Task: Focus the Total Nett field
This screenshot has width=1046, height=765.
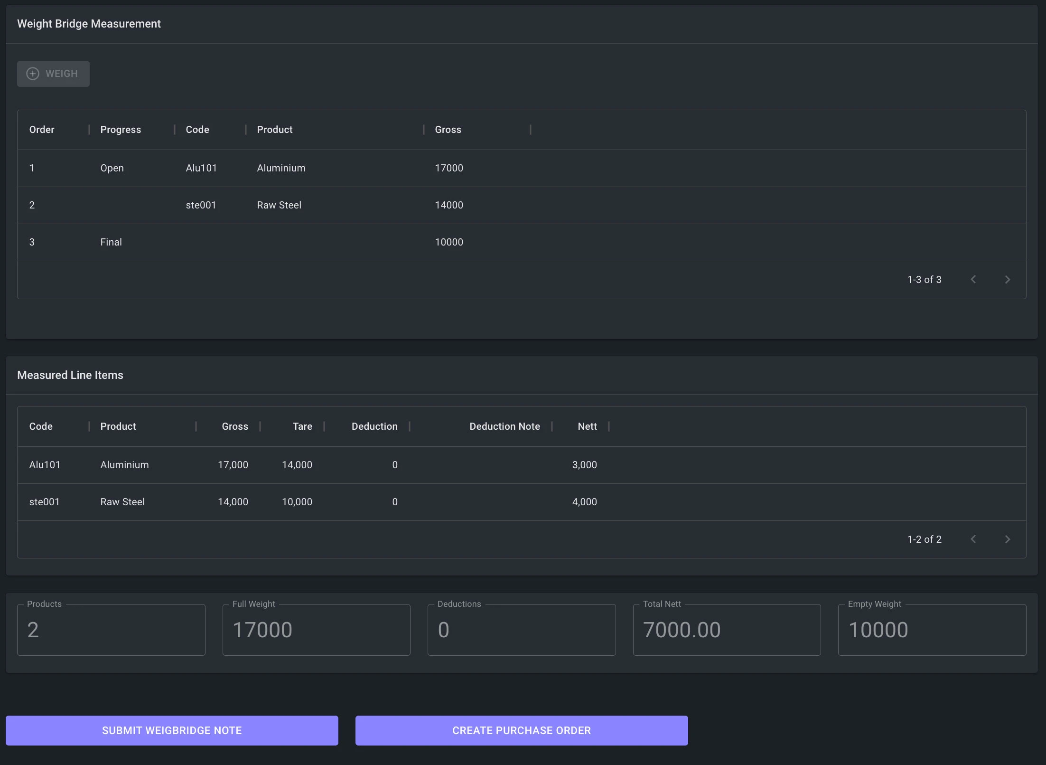Action: 726,630
